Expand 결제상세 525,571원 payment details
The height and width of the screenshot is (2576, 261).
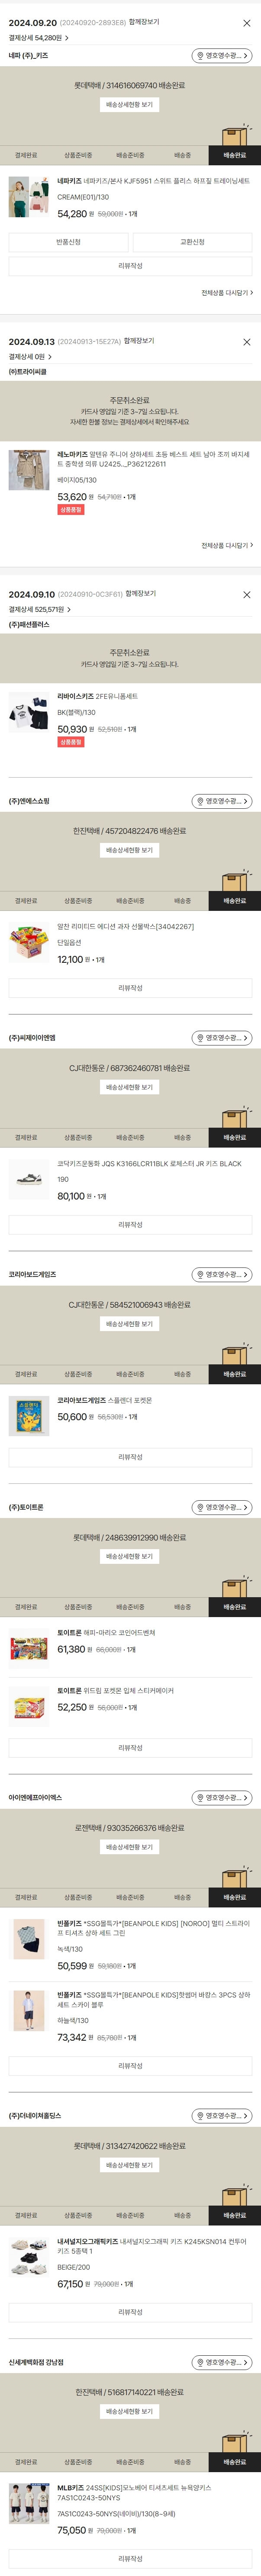click(x=40, y=609)
